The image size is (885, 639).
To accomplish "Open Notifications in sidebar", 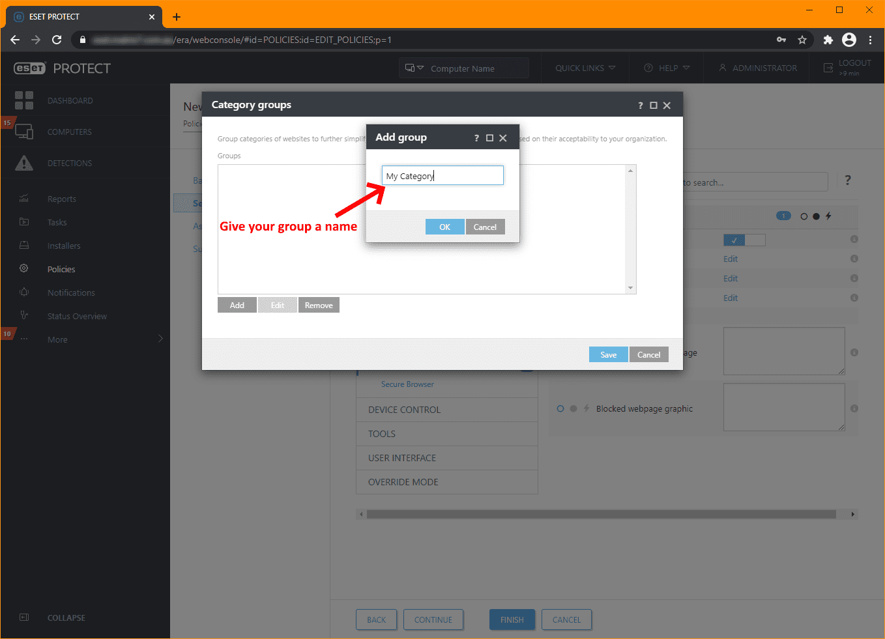I will (x=71, y=293).
